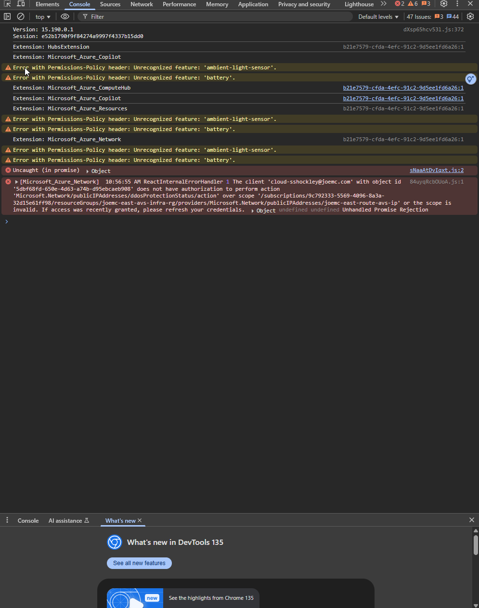This screenshot has width=479, height=608.
Task: Clear the console with the circle-slash icon
Action: (21, 16)
